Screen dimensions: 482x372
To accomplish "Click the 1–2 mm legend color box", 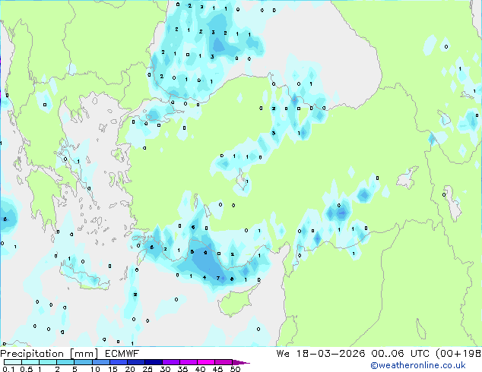I will click(x=48, y=362).
